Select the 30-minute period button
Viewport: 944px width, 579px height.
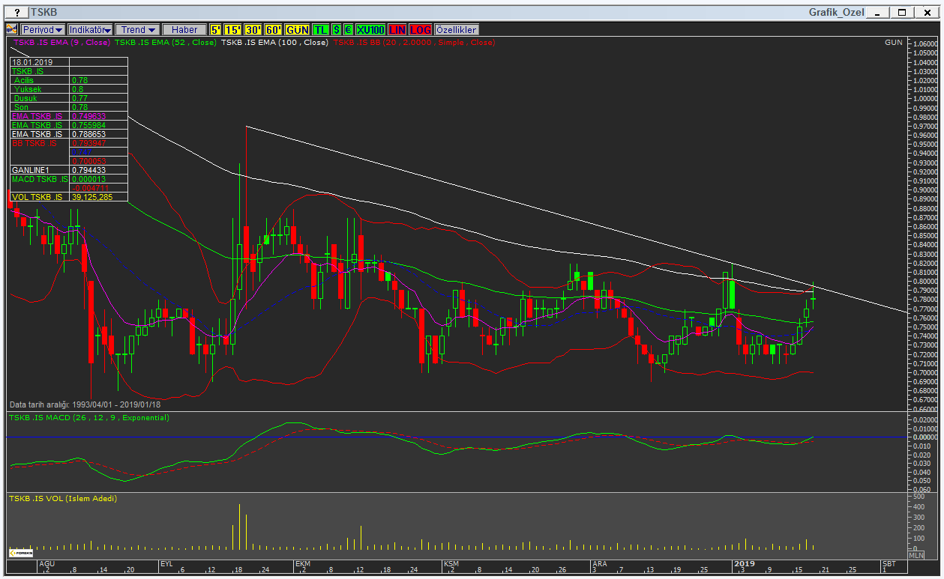(x=253, y=29)
